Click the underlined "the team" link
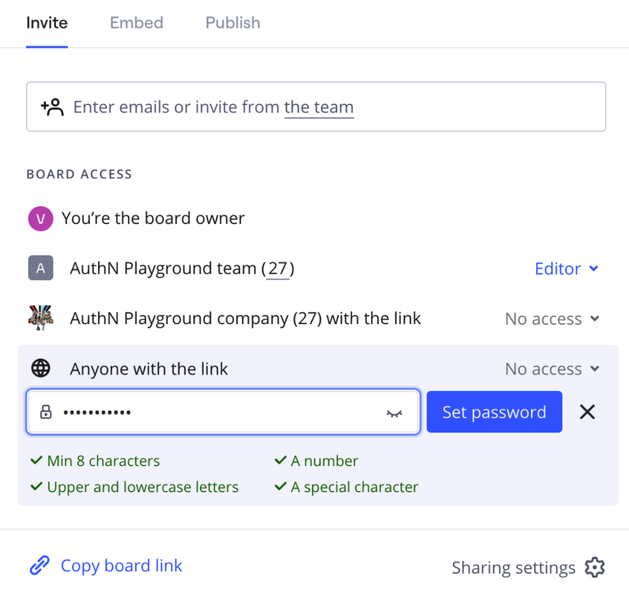629x596 pixels. click(x=318, y=107)
